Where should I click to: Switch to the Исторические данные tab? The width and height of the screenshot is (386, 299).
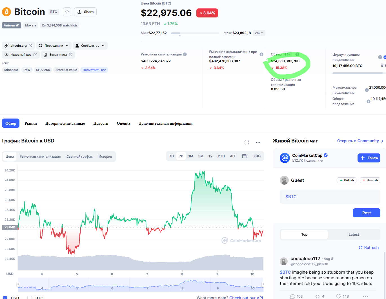click(x=65, y=123)
